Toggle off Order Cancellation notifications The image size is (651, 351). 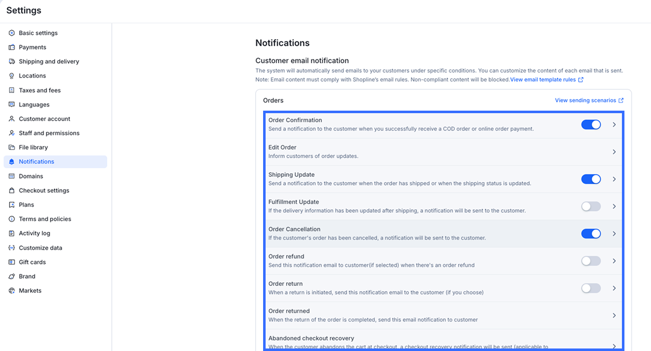pyautogui.click(x=591, y=234)
